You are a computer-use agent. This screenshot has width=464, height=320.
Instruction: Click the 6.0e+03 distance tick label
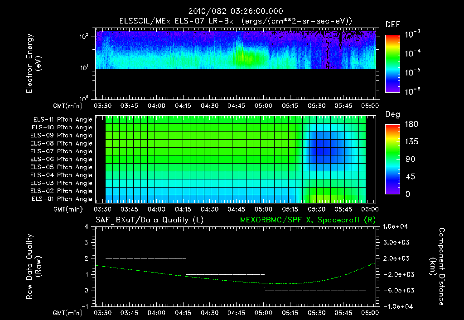pos(396,242)
